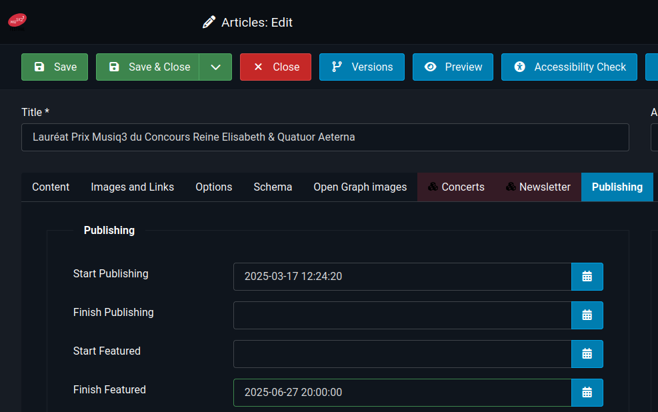Open the Newsletter tab

coord(539,187)
